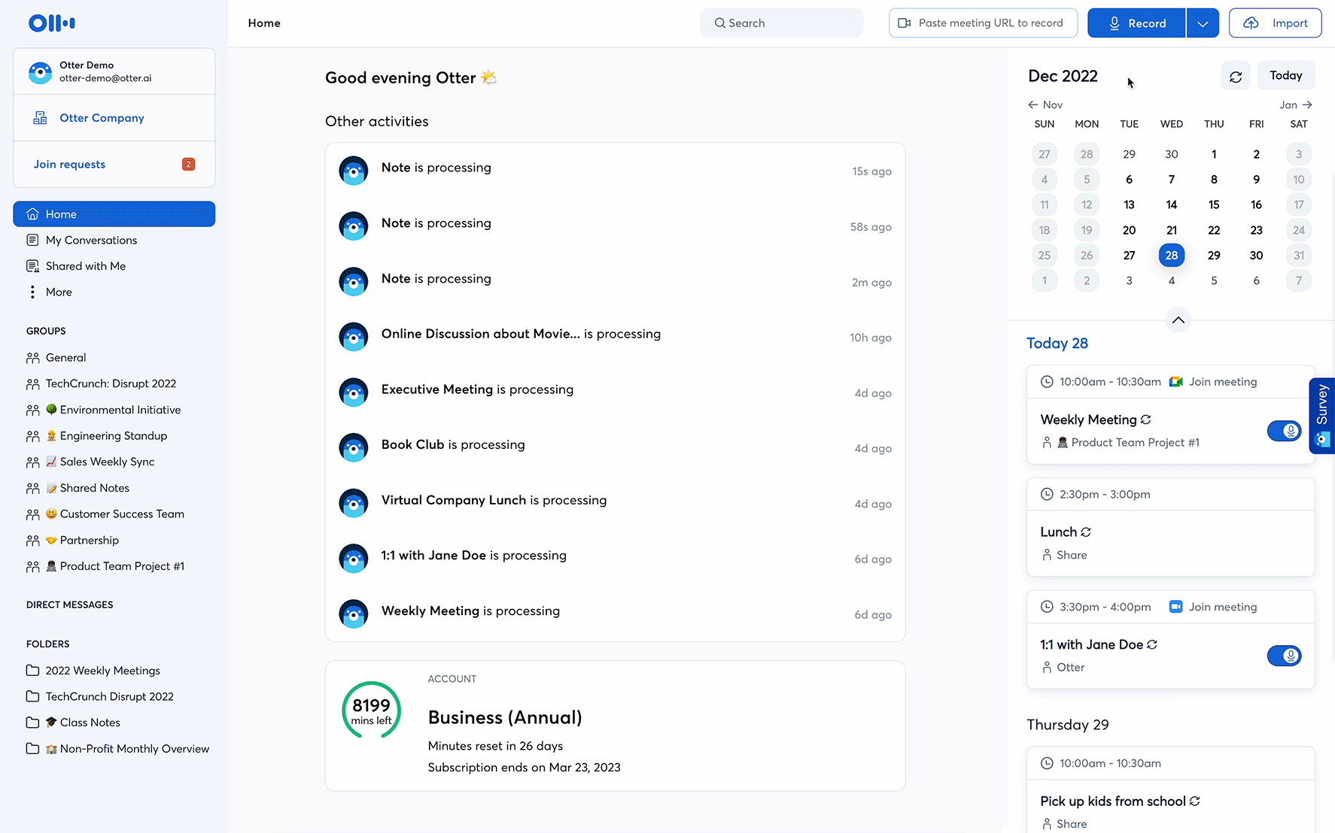Click the Join requests notification badge
Screen dimensions: 1335x833
pyautogui.click(x=188, y=165)
